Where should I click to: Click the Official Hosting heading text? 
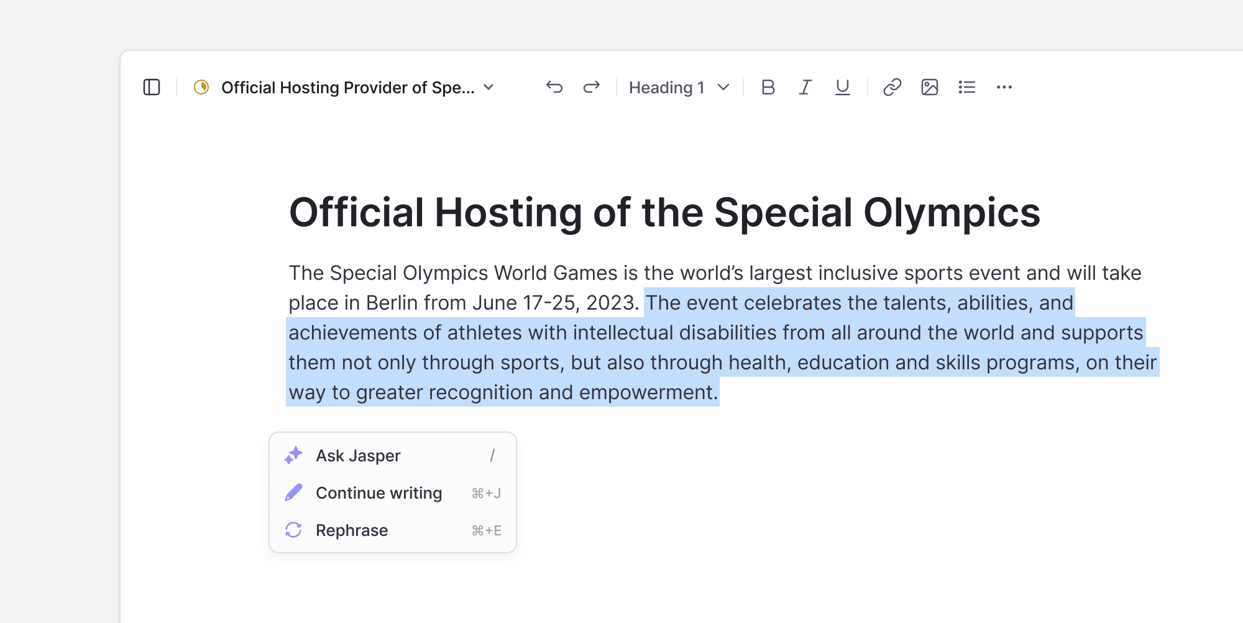pyautogui.click(x=664, y=213)
